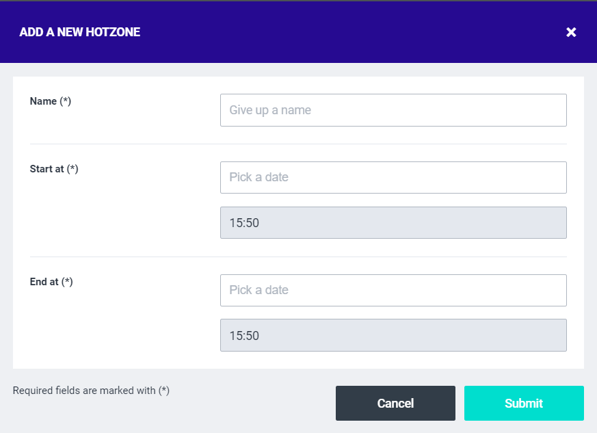Click the 'Start at (*)' field label

point(54,169)
